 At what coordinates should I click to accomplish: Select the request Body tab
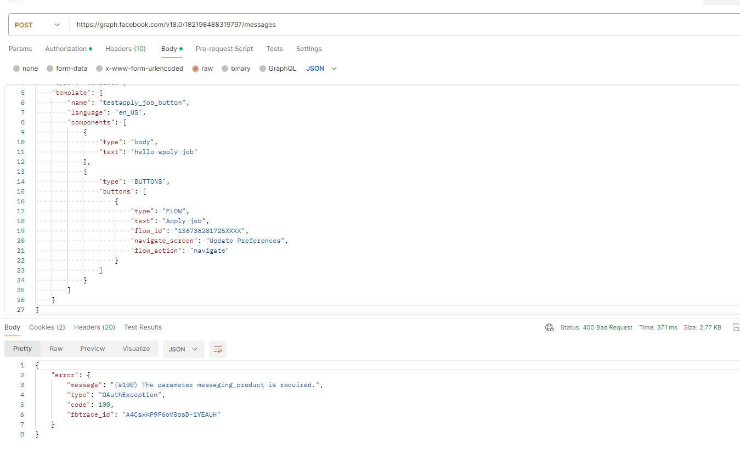click(x=172, y=49)
